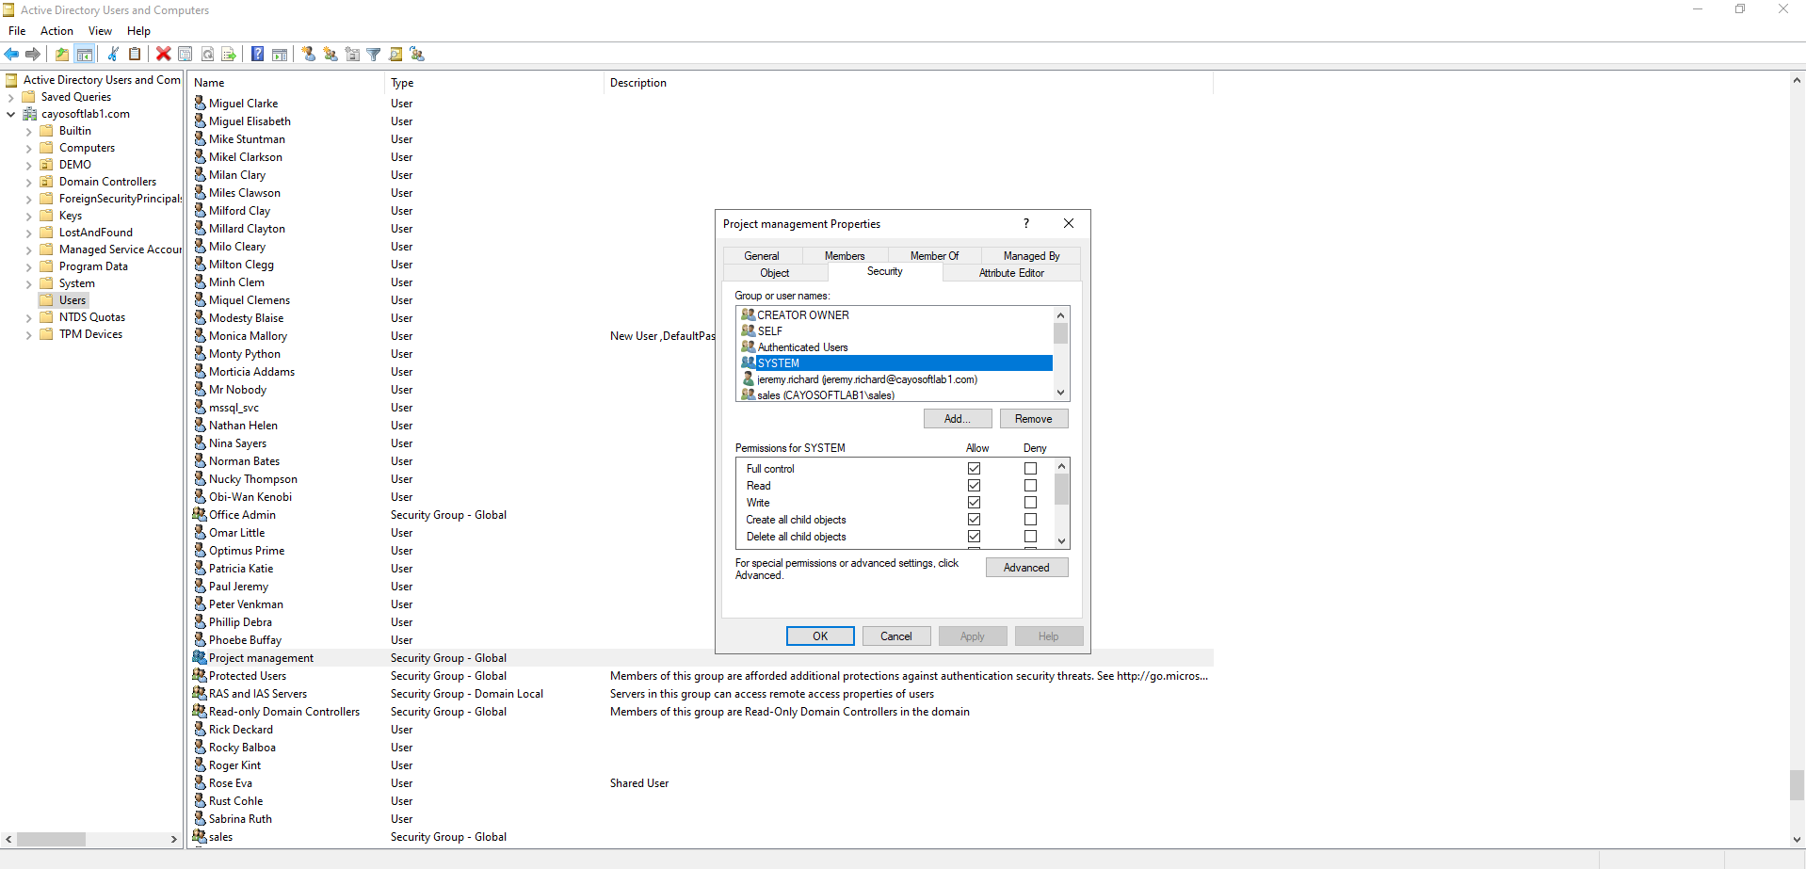This screenshot has width=1806, height=869.
Task: Open the Action menu
Action: 56,31
